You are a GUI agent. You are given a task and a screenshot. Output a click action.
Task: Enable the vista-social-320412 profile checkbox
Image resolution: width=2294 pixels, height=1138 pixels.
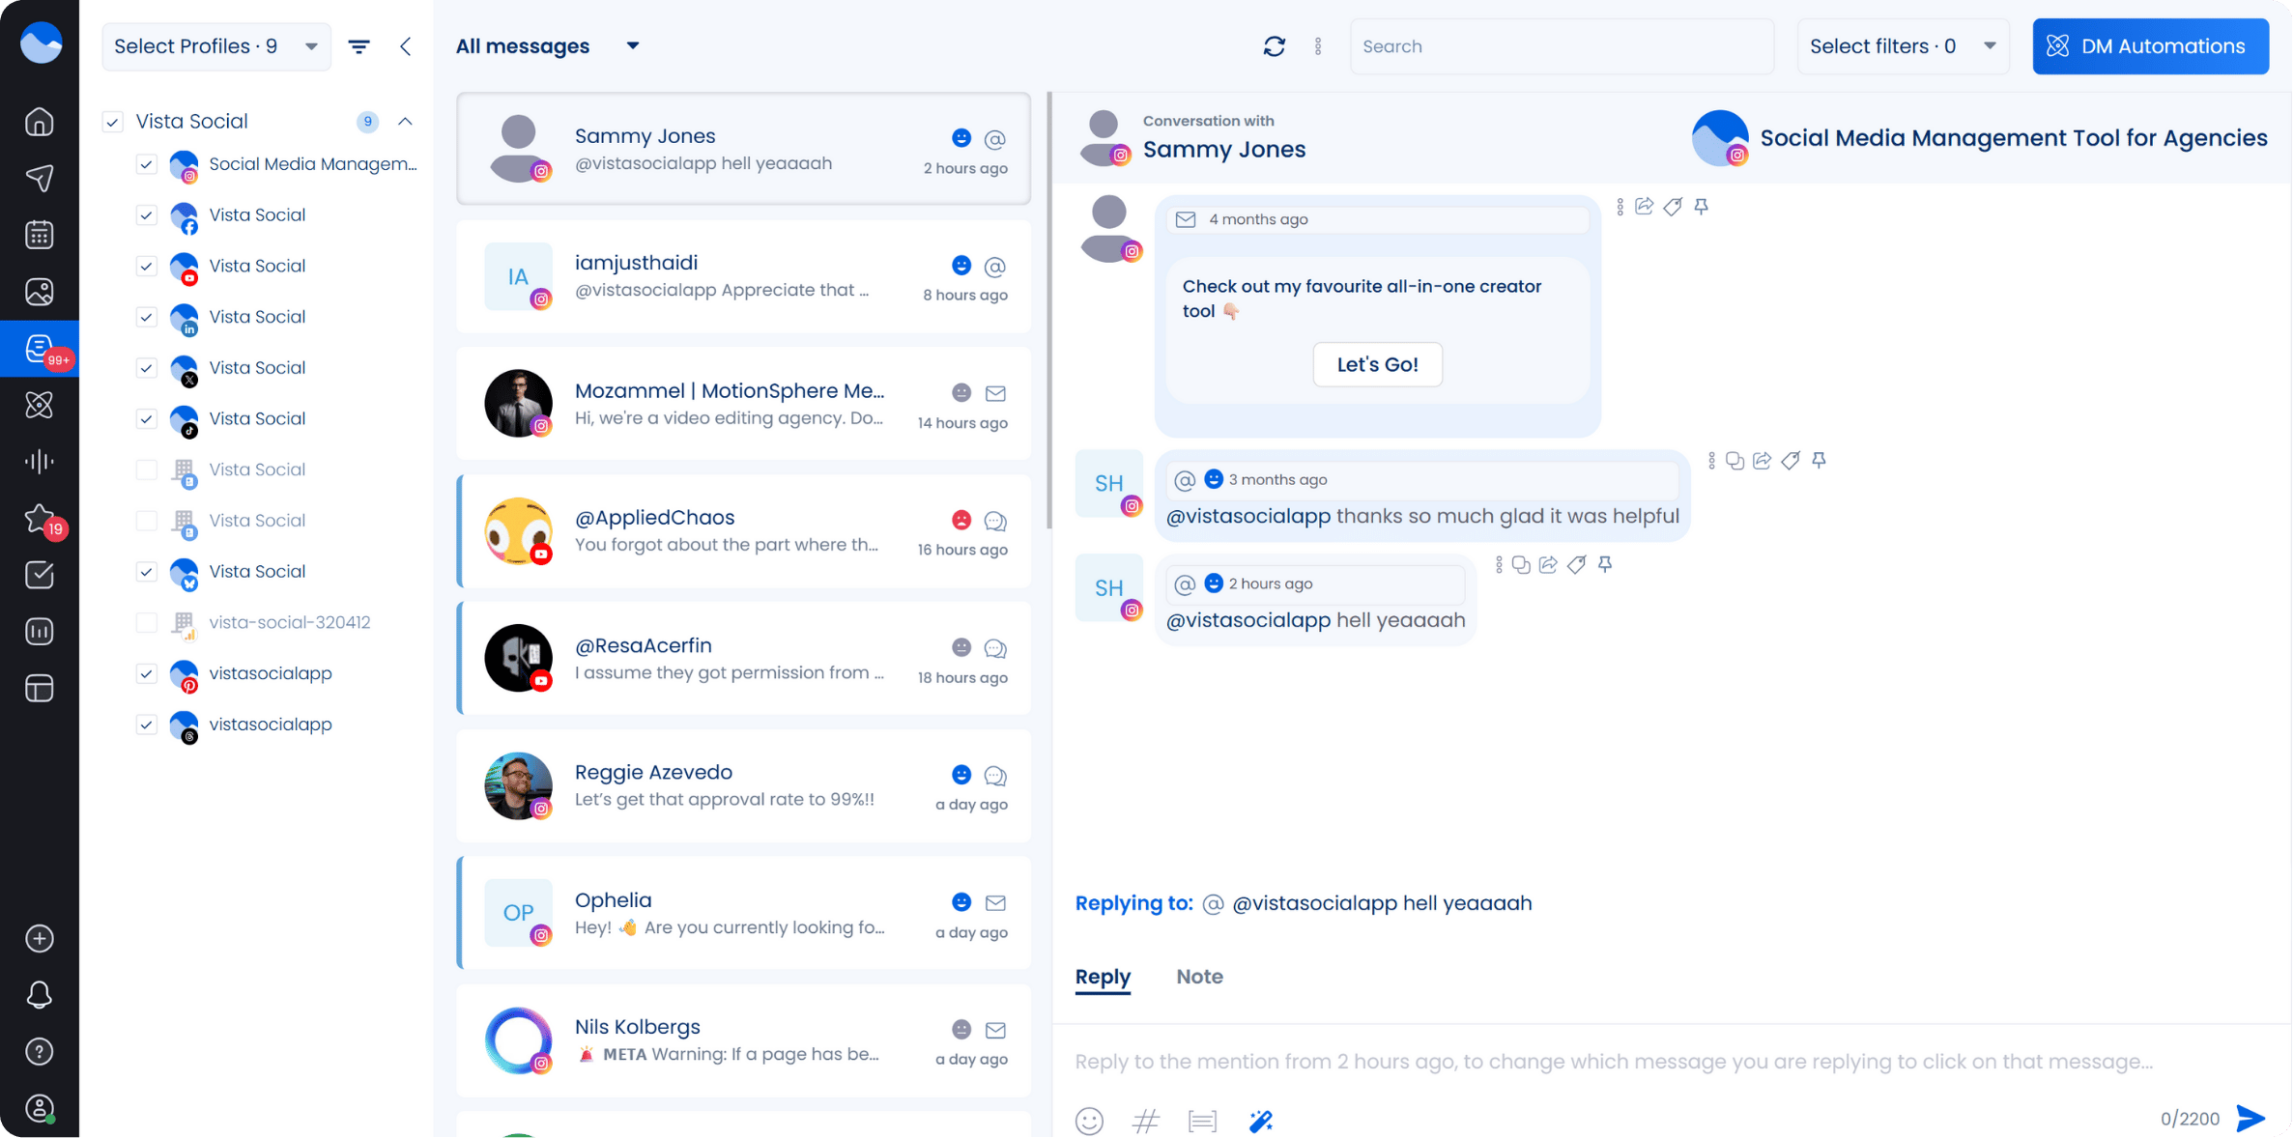point(146,622)
